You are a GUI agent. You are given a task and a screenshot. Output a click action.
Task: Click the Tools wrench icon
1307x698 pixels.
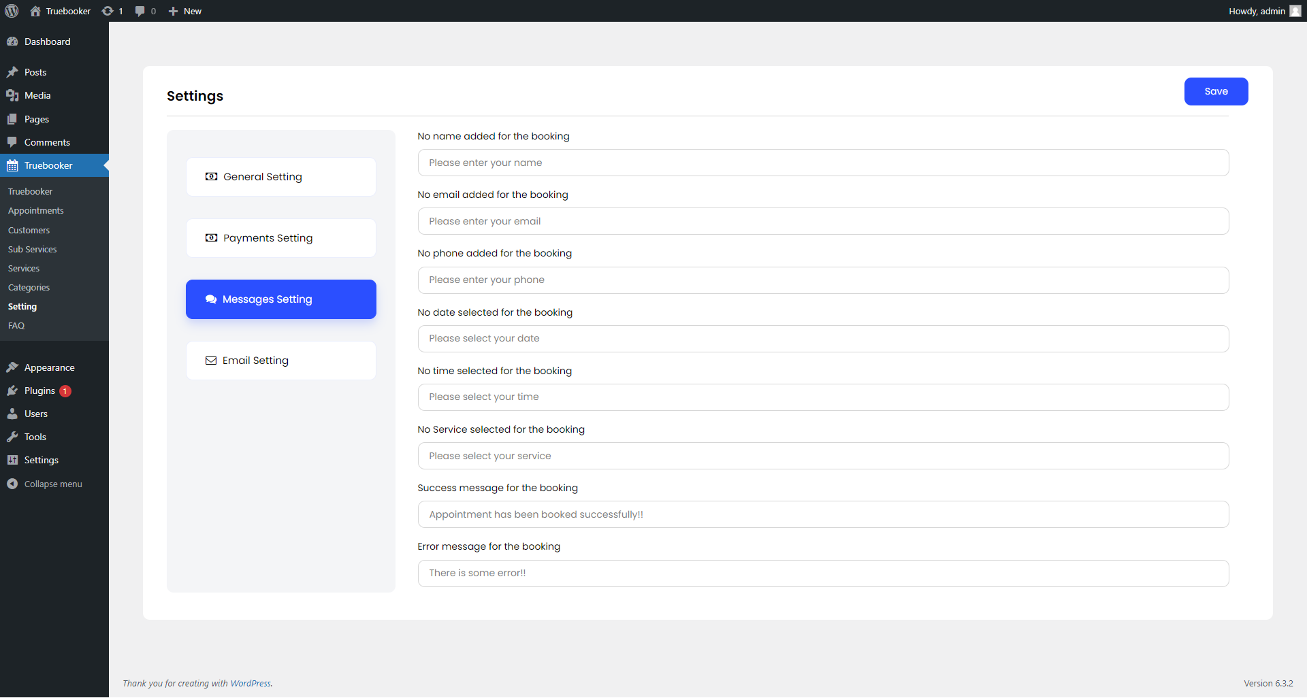pos(13,437)
